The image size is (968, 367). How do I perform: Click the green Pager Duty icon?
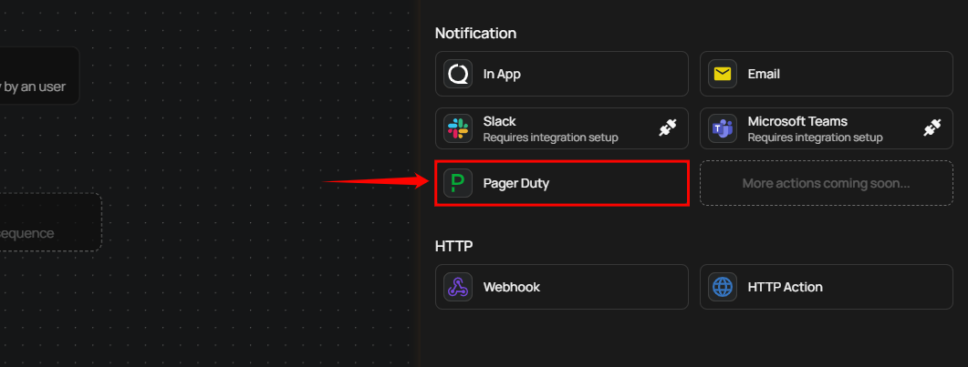click(458, 183)
